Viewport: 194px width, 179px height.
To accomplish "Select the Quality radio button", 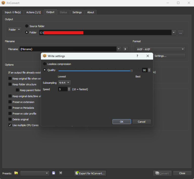I will pyautogui.click(x=45, y=70).
